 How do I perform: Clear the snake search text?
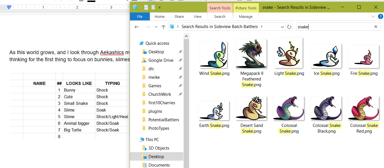point(376,27)
